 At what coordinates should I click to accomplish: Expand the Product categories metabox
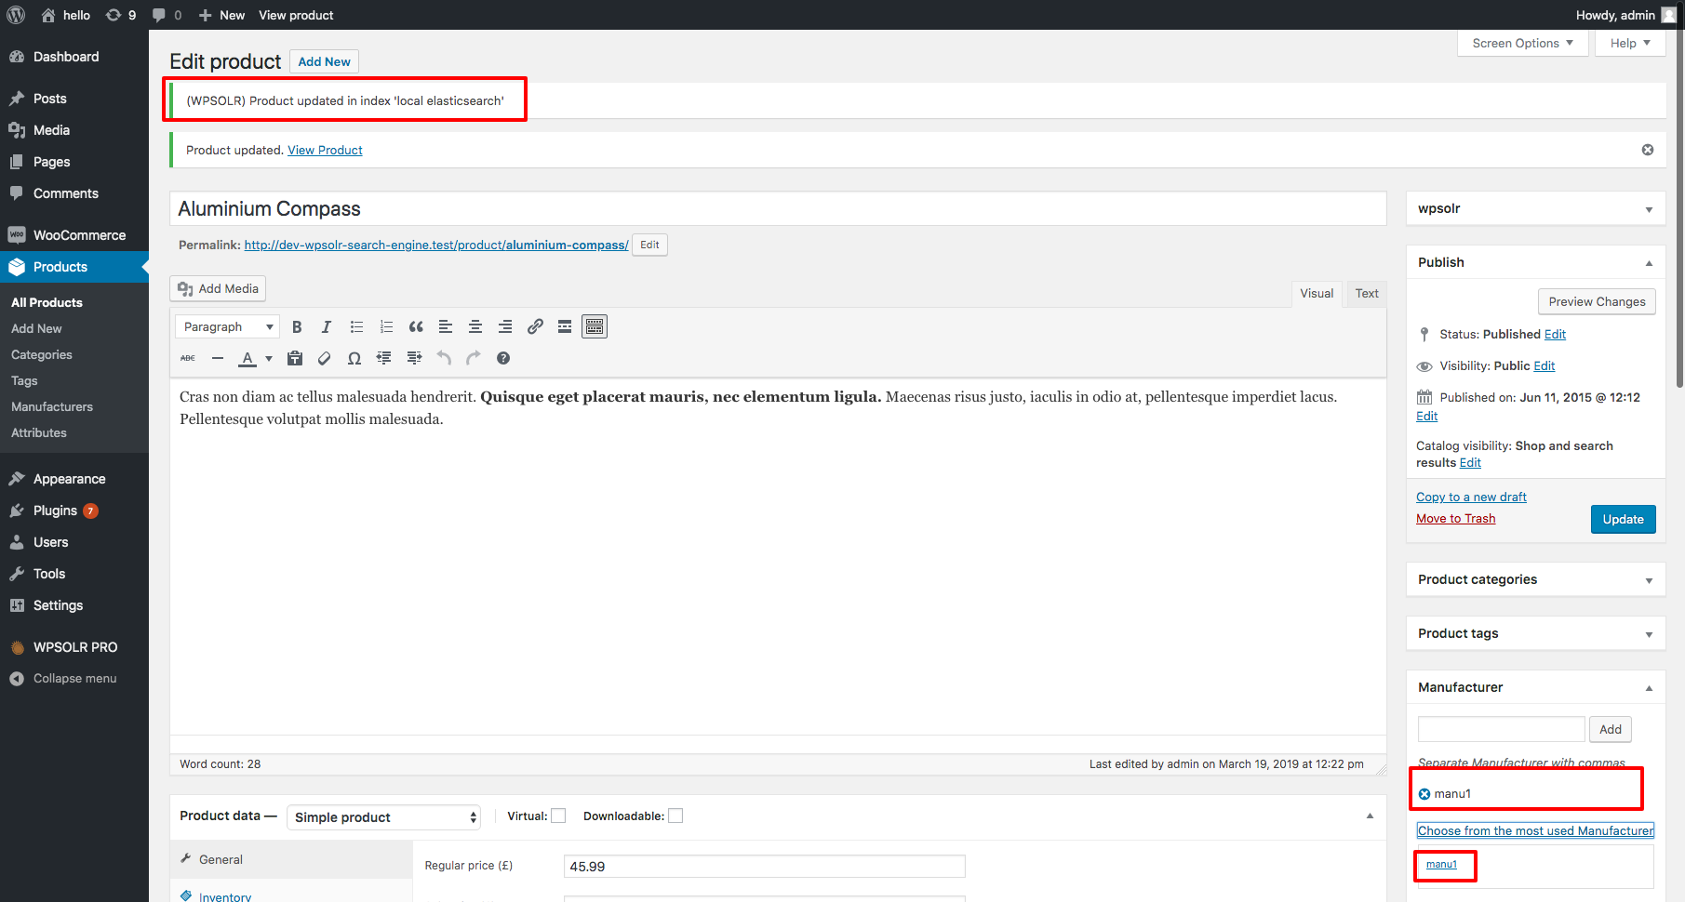pos(1649,580)
